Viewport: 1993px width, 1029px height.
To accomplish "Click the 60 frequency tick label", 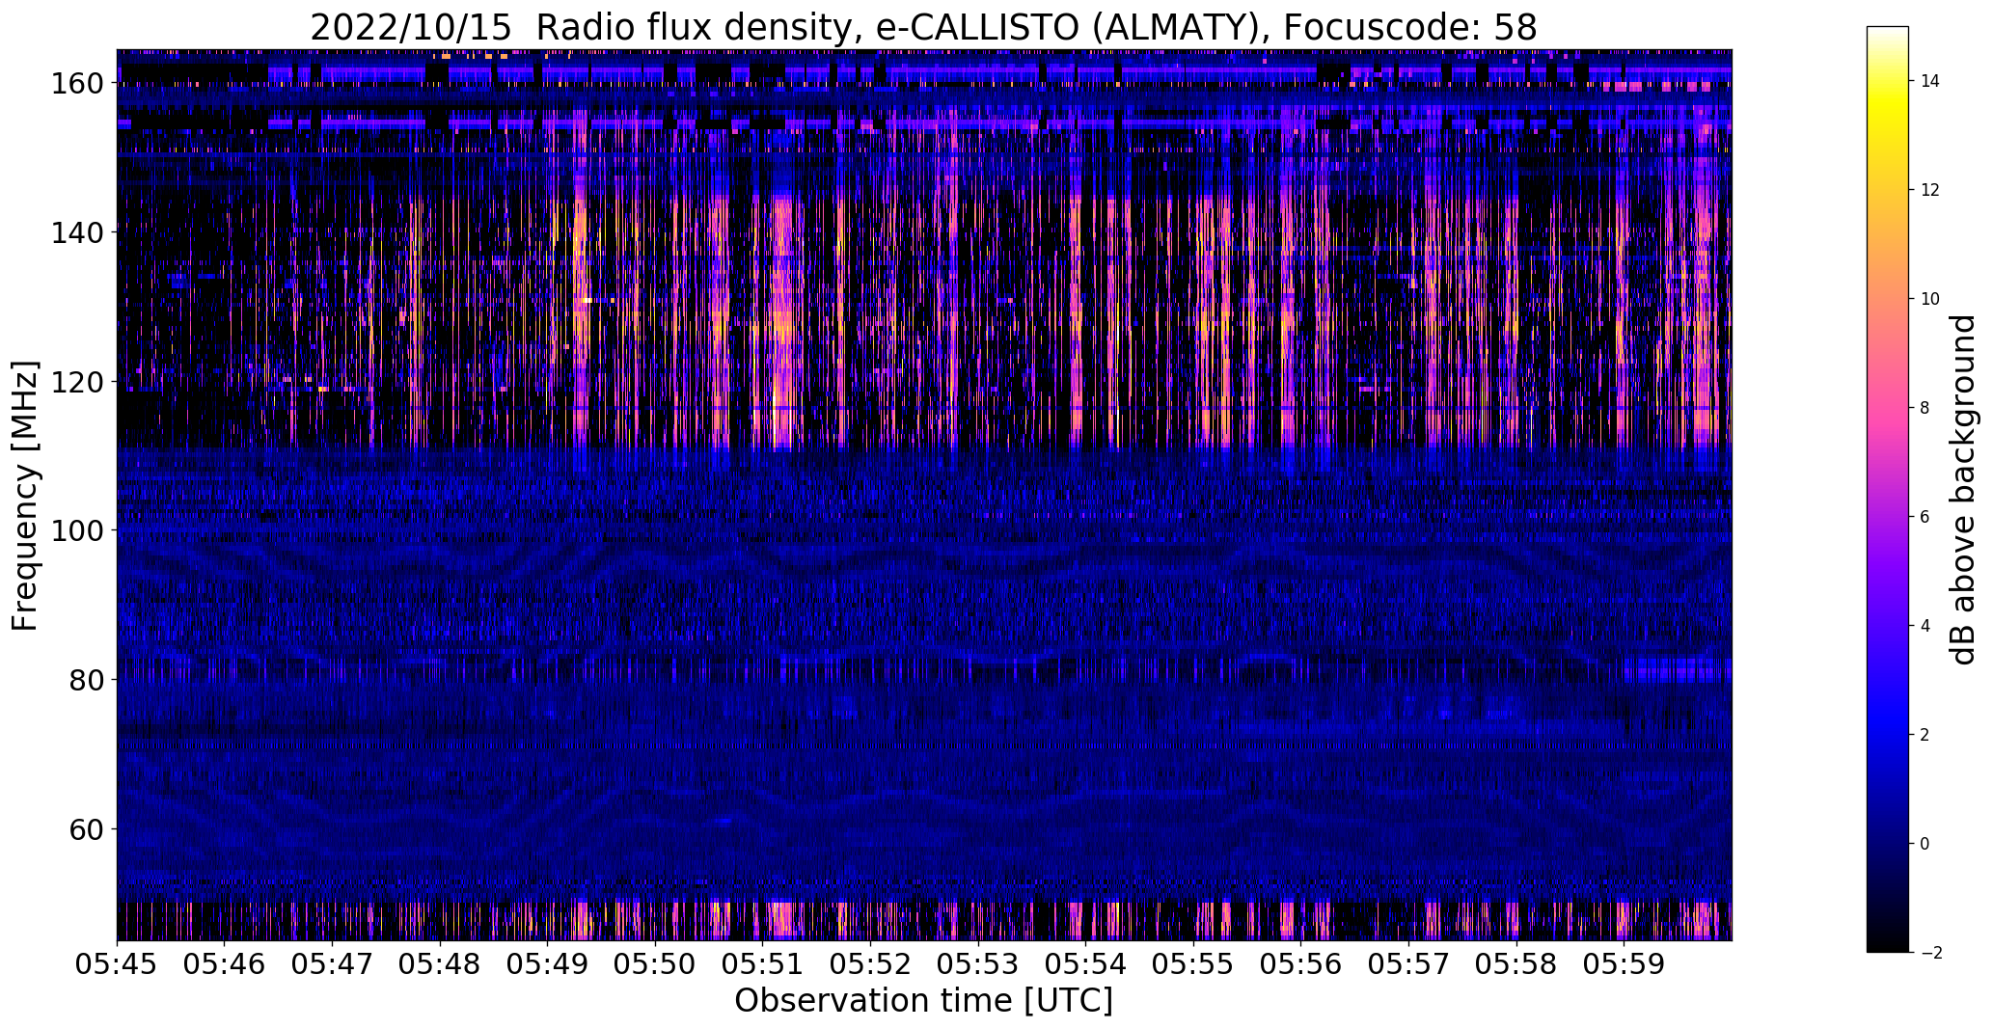I will (x=85, y=829).
